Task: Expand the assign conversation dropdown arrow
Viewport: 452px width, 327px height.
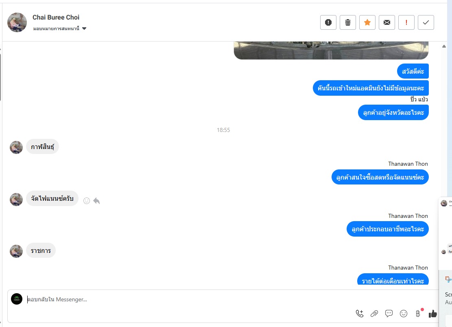Action: [84, 29]
